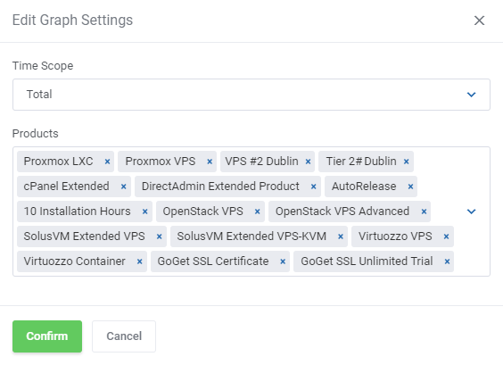Viewport: 503px width, 365px height.
Task: Remove the AutoRelease tag
Action: (x=410, y=187)
